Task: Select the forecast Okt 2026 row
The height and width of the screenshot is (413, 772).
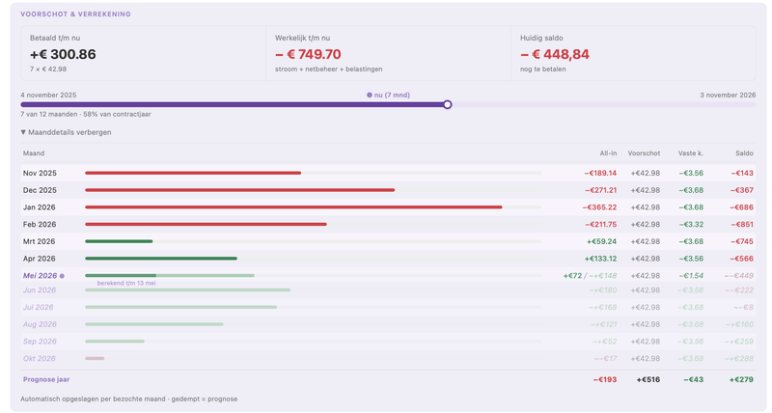Action: click(x=388, y=358)
